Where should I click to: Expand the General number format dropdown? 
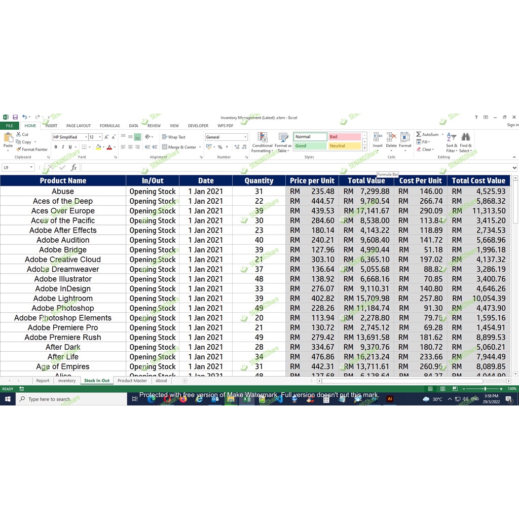point(245,137)
